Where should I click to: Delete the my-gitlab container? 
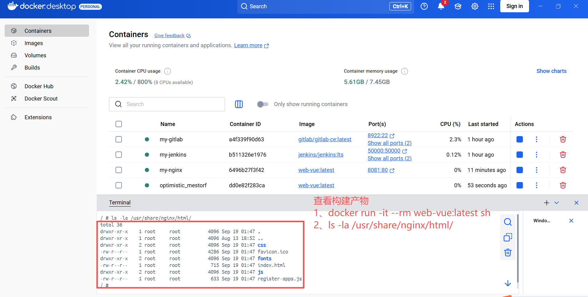coord(563,139)
